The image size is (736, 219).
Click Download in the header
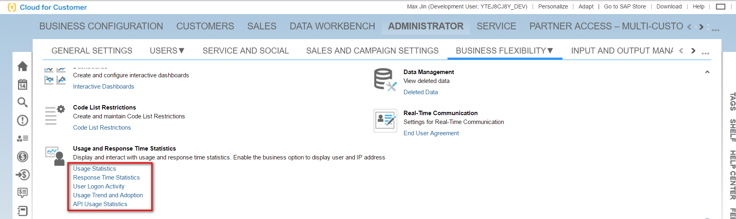pos(669,6)
